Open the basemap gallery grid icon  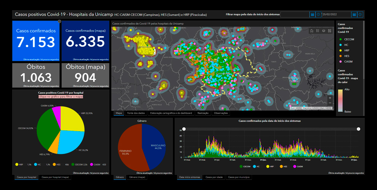click(329, 31)
